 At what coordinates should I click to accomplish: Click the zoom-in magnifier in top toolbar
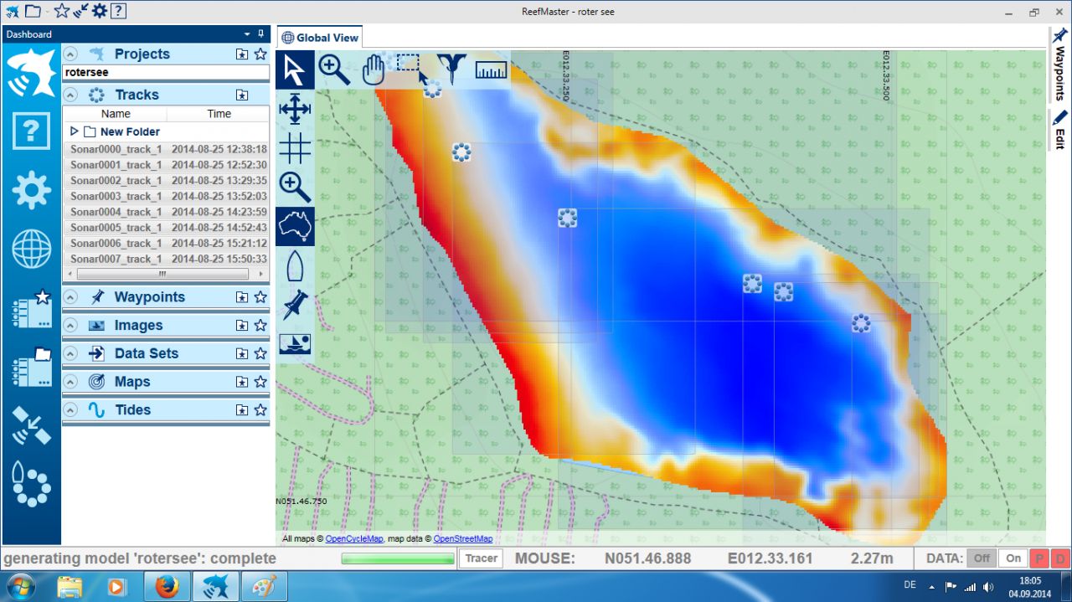pyautogui.click(x=334, y=69)
